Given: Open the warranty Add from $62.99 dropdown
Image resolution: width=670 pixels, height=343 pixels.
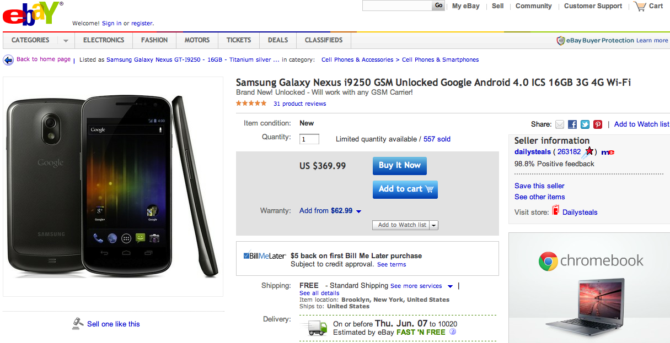Looking at the screenshot, I should pyautogui.click(x=358, y=211).
